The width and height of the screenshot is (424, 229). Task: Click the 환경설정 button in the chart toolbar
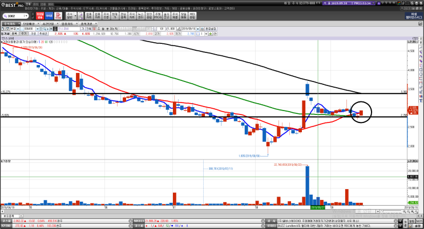[211, 28]
